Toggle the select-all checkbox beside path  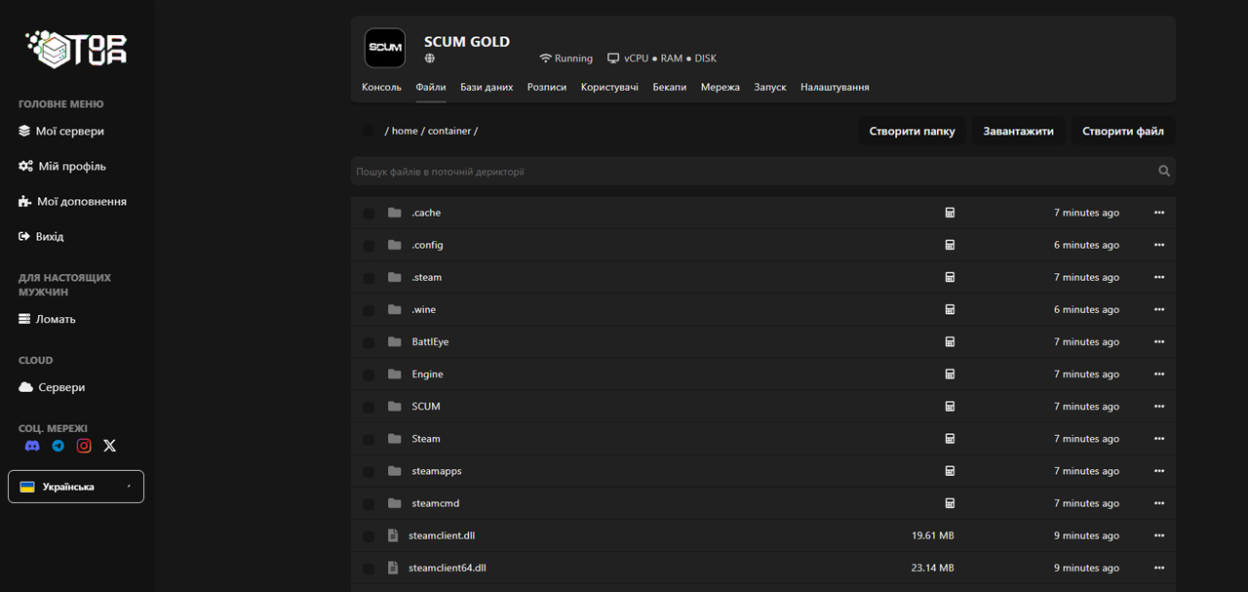[369, 131]
